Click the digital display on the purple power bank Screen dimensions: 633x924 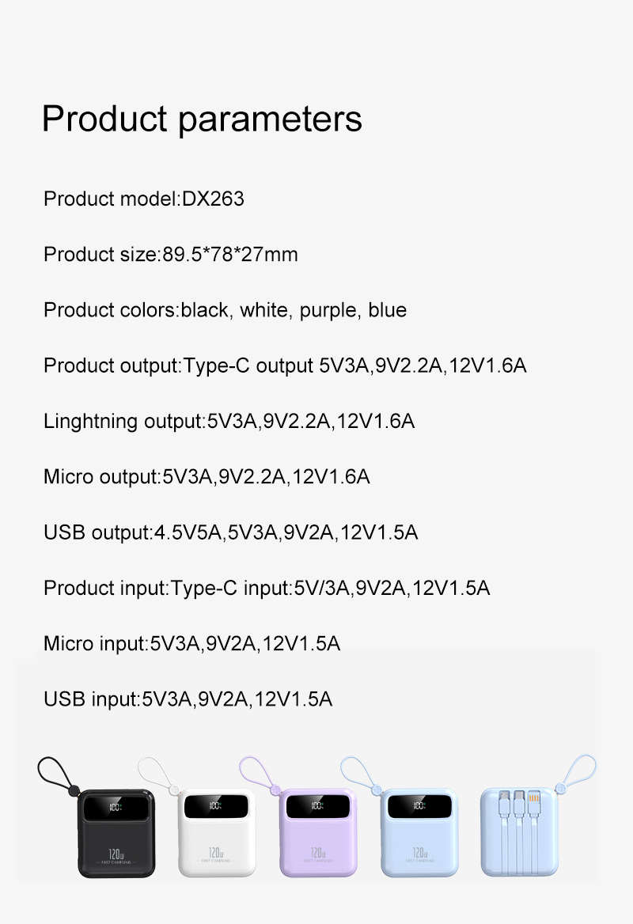(x=318, y=807)
